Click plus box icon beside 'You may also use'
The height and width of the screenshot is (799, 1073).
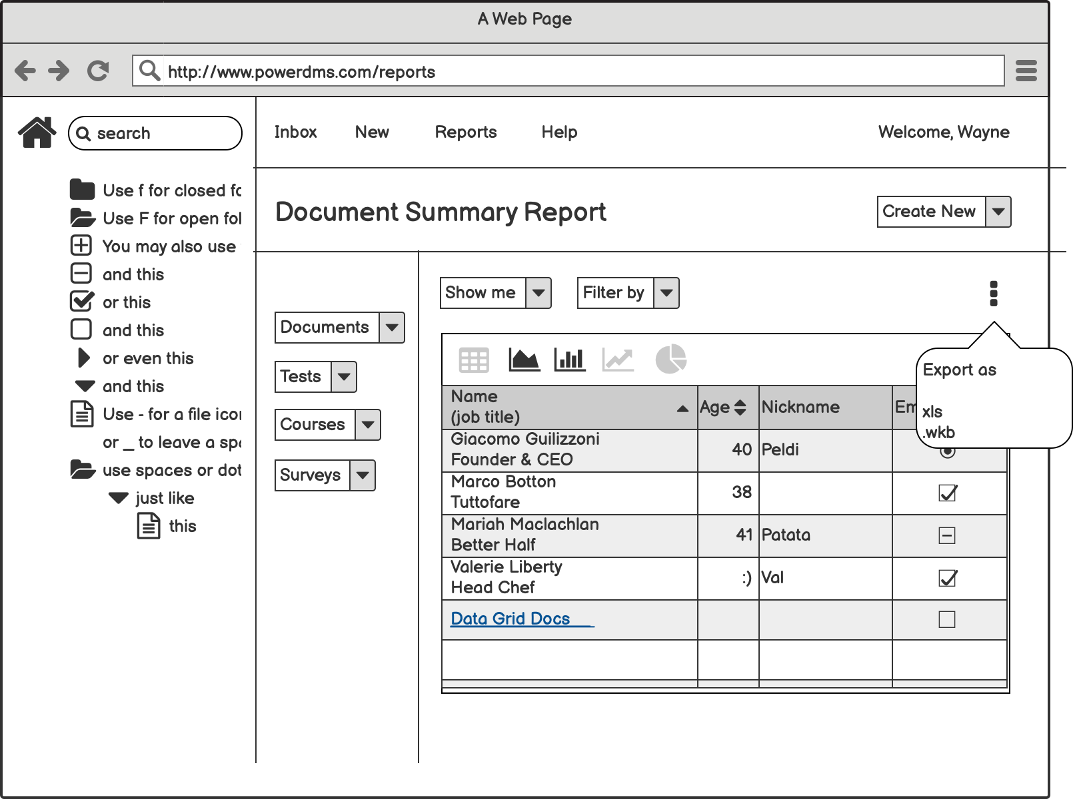tap(81, 245)
